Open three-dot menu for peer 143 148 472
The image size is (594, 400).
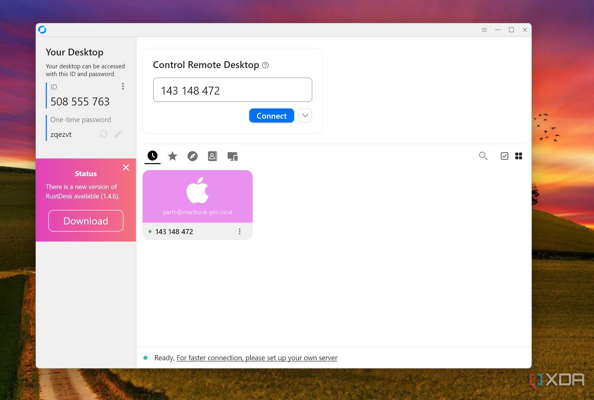click(240, 231)
